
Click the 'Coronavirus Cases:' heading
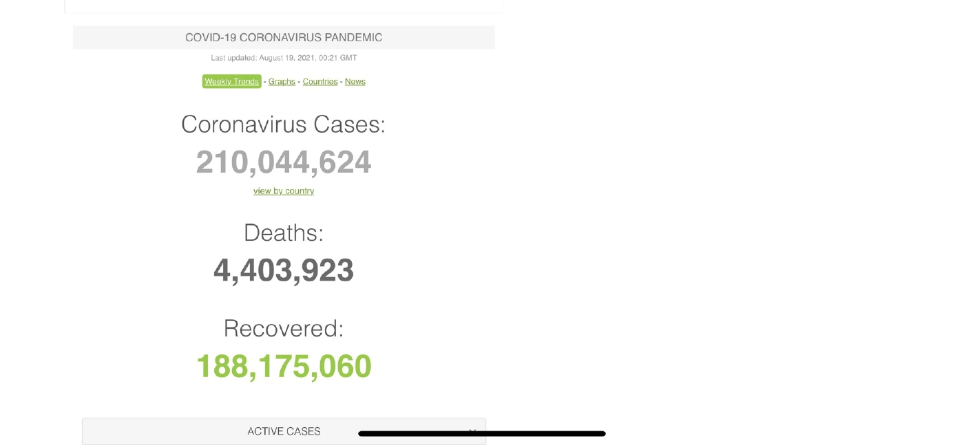point(283,124)
